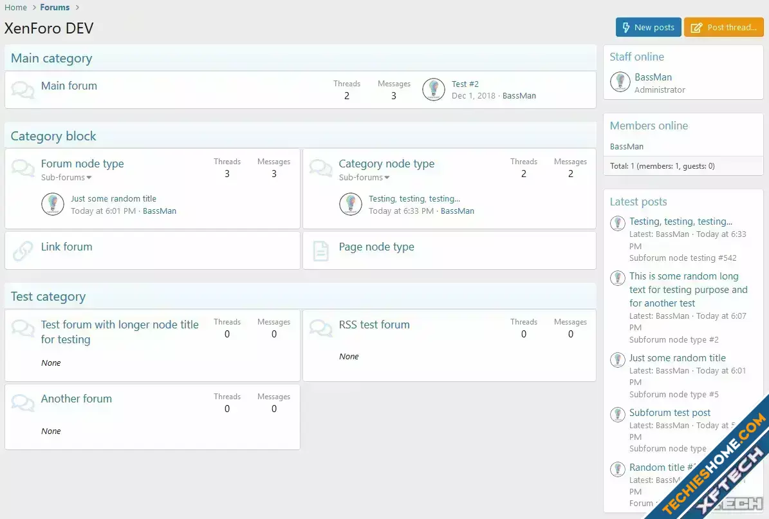Click Subforum node testing #542 text

pyautogui.click(x=683, y=258)
